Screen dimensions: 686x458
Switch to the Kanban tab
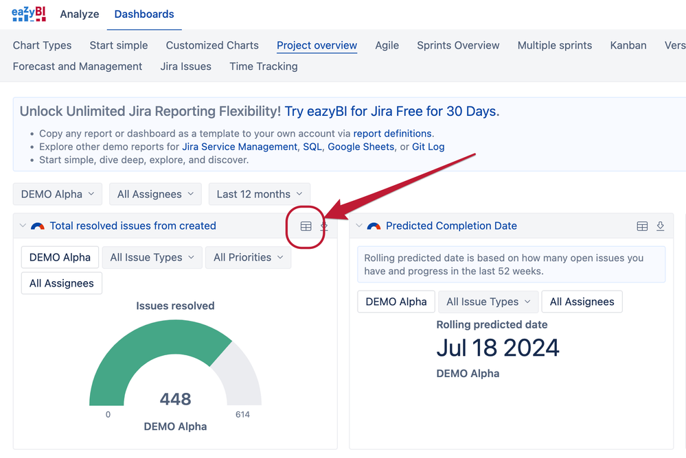click(628, 45)
